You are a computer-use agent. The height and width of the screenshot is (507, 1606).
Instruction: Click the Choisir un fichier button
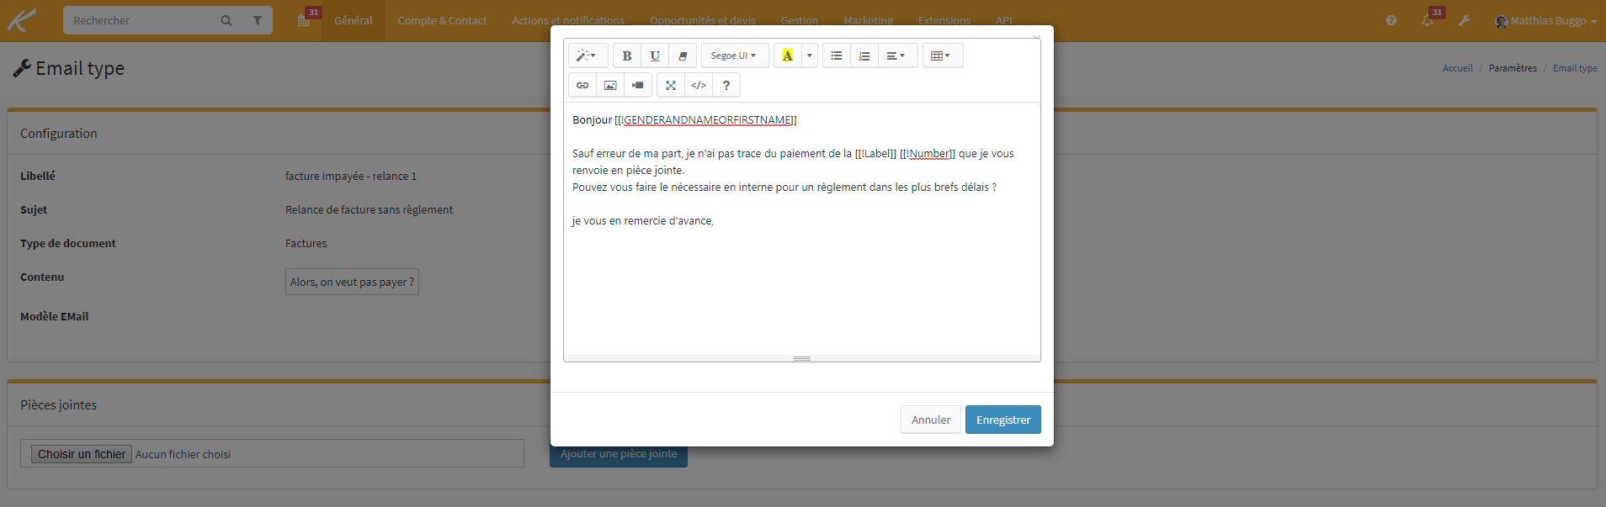[82, 454]
